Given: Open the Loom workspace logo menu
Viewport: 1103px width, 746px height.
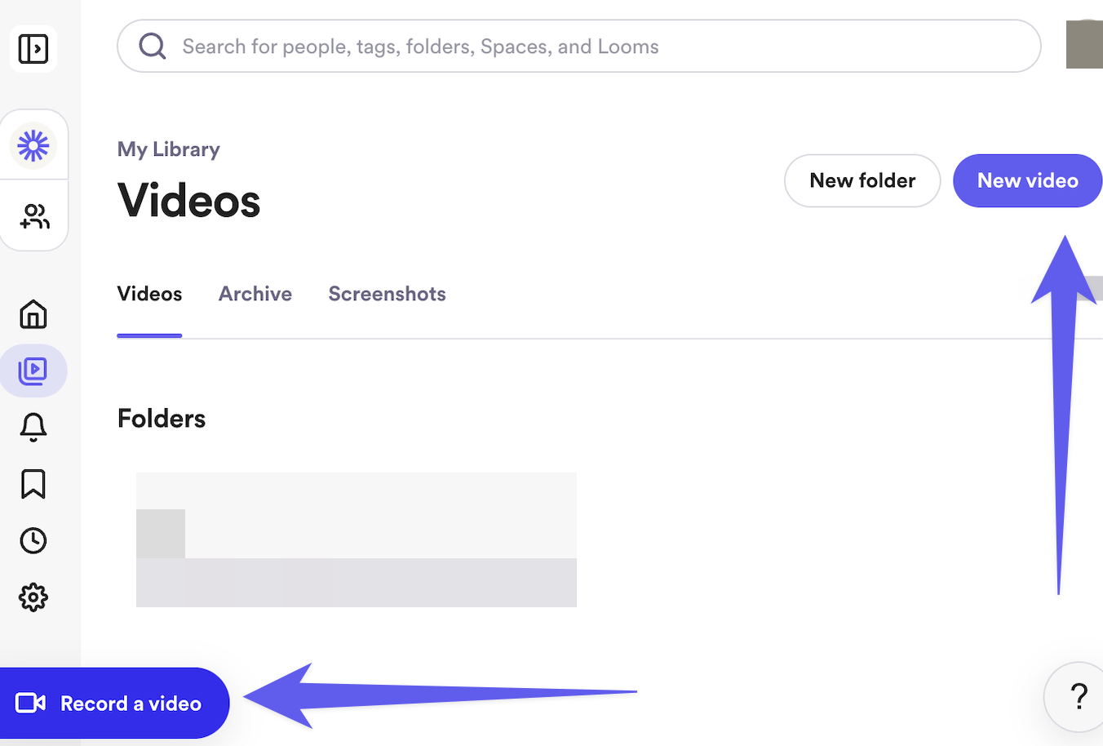Looking at the screenshot, I should click(x=33, y=146).
